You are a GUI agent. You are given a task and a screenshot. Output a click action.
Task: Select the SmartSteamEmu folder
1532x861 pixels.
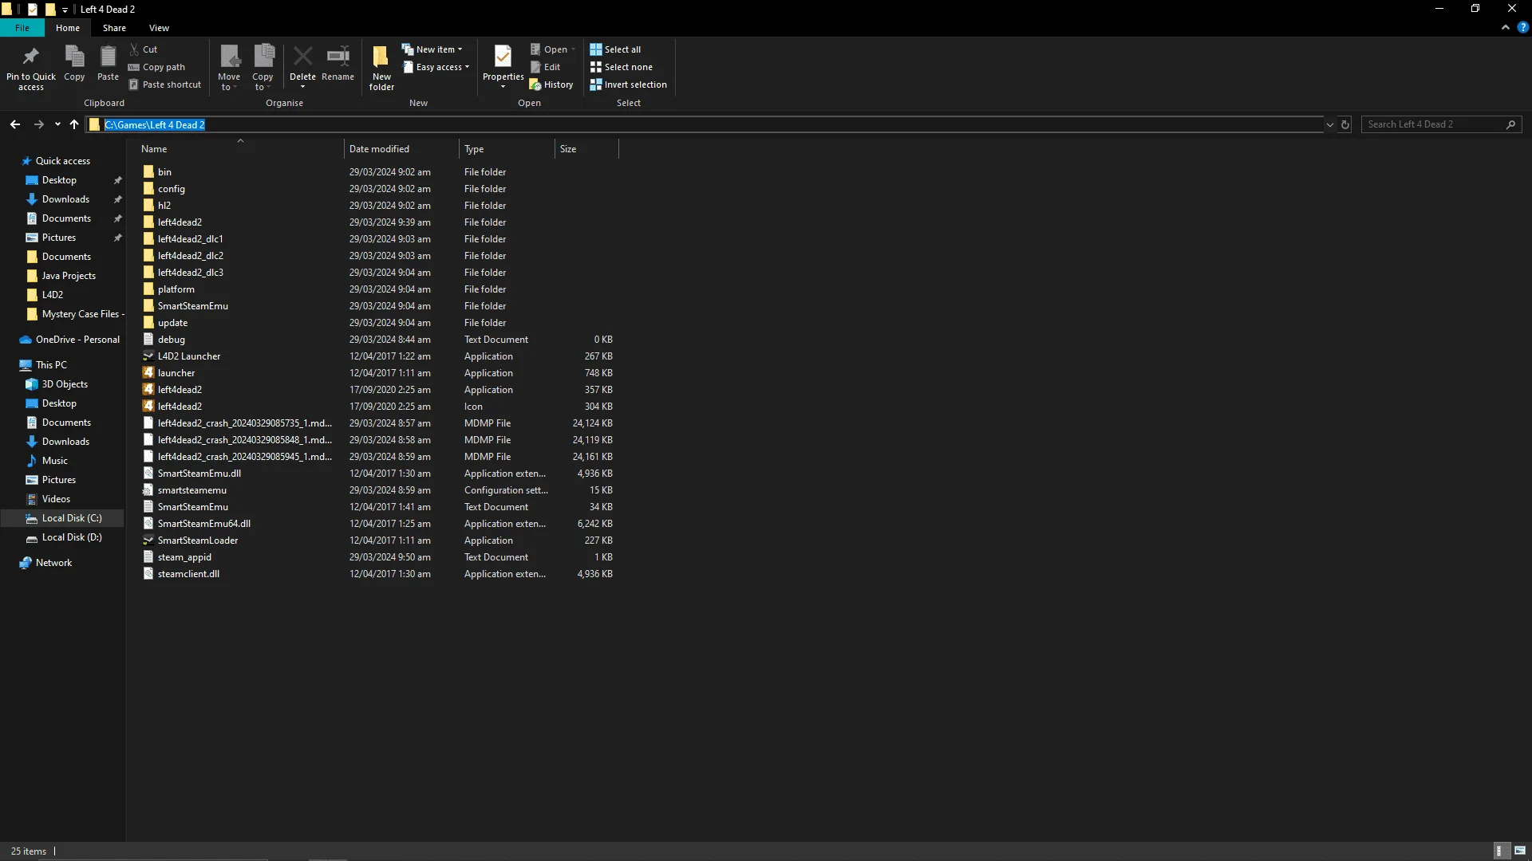[x=192, y=306]
